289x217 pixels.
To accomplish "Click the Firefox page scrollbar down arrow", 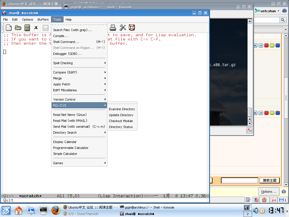I will (x=286, y=185).
